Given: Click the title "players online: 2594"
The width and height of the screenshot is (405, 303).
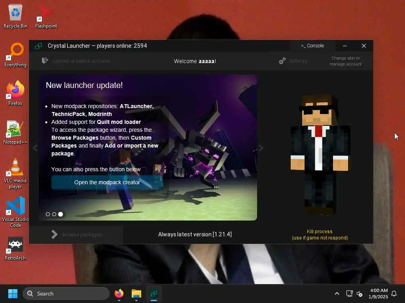Looking at the screenshot, I should coord(122,46).
